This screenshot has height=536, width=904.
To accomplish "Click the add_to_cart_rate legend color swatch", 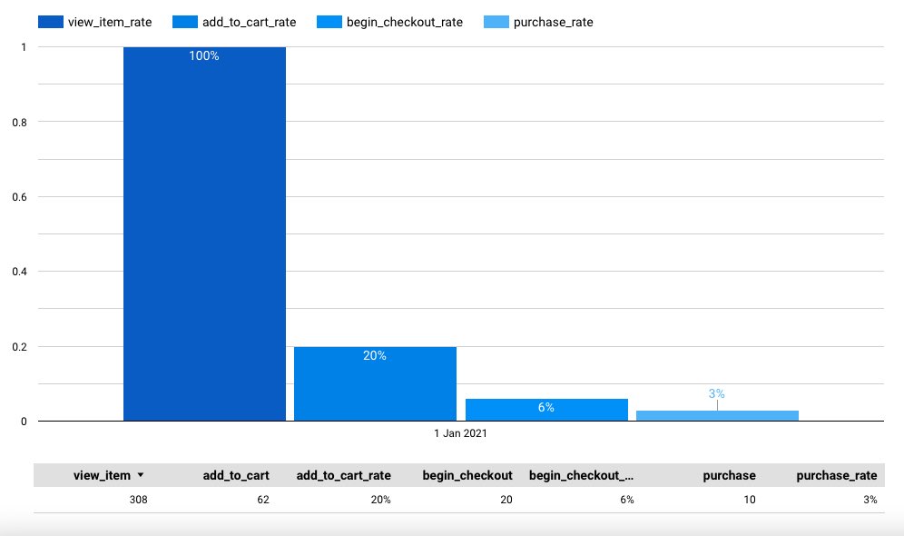I will 184,22.
